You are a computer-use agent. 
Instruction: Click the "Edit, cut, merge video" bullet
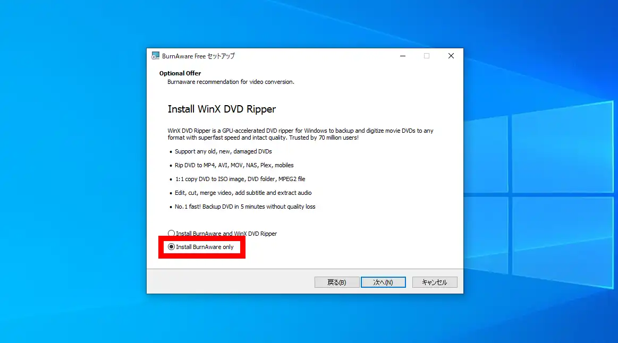[243, 193]
